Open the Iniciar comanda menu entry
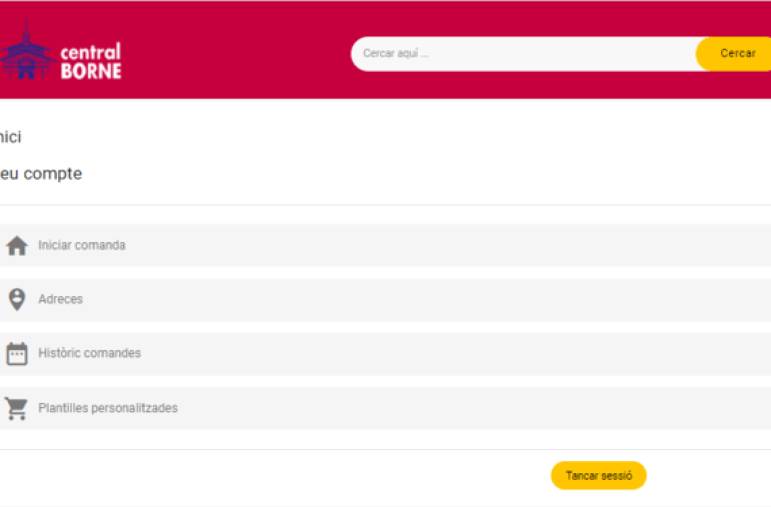 pyautogui.click(x=385, y=245)
